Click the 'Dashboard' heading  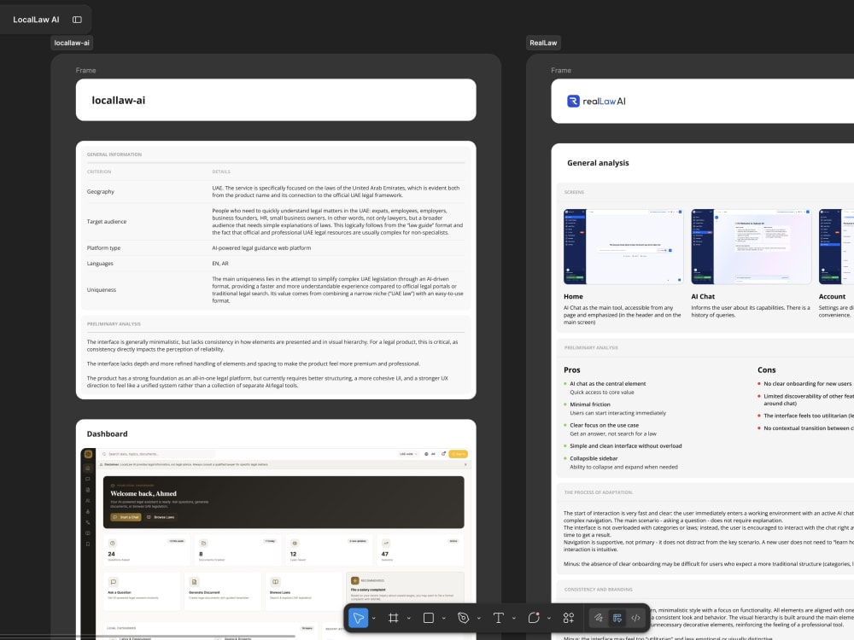108,433
